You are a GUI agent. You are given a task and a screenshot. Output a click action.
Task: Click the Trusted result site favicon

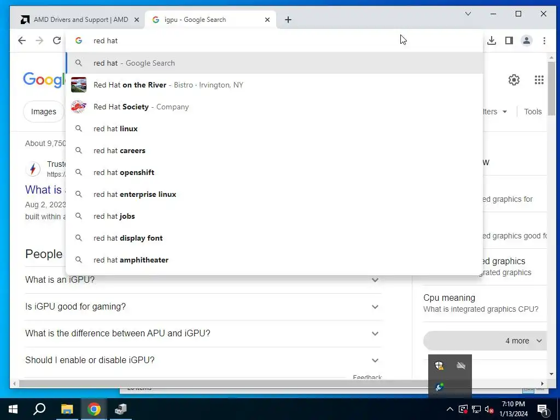click(33, 169)
